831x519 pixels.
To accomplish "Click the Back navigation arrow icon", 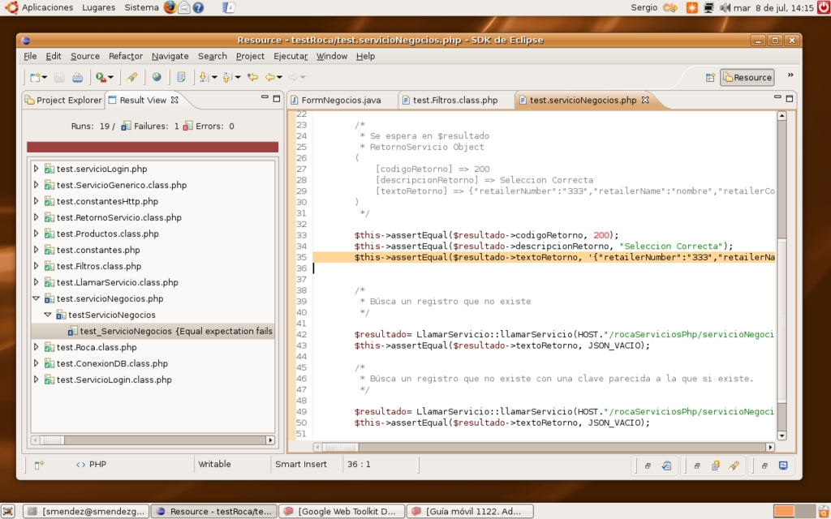I will coord(269,77).
